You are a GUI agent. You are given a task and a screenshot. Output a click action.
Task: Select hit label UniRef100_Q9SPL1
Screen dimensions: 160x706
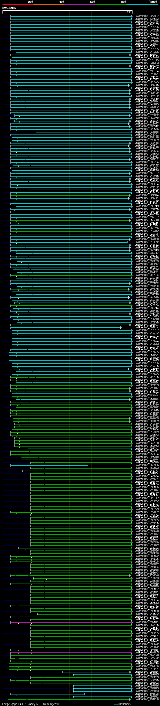[x=146, y=380]
